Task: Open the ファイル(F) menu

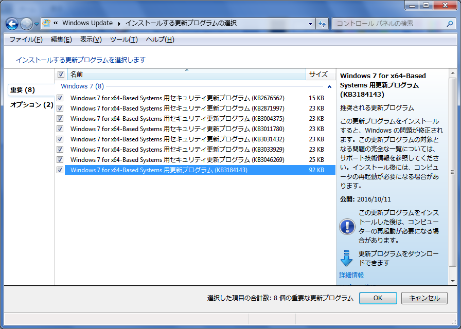Action: pos(26,40)
